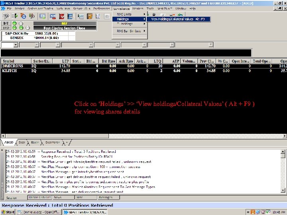Click the orange tray icon in system tray

tap(253, 212)
